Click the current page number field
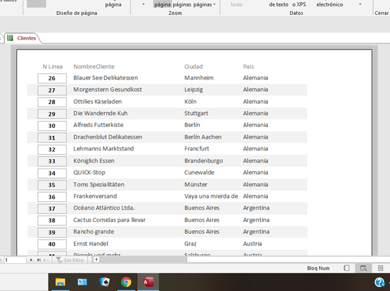This screenshot has width=390, height=291. pyautogui.click(x=15, y=260)
